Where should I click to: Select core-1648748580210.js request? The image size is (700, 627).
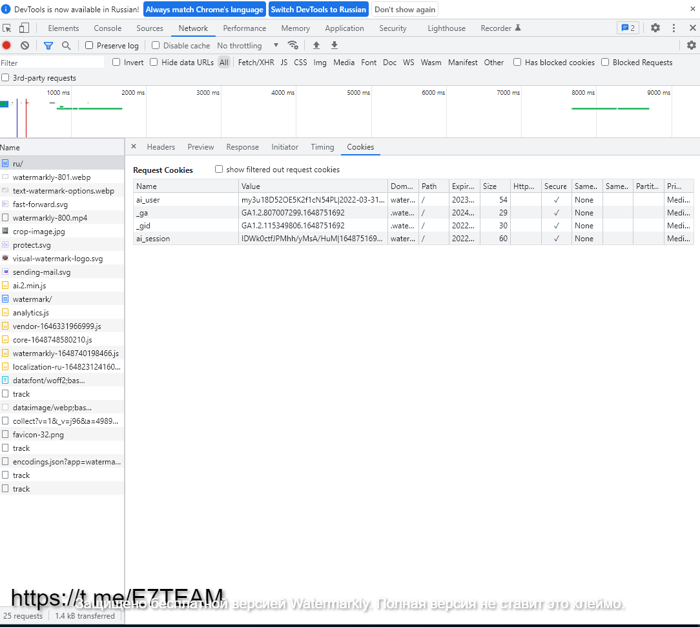[x=62, y=340]
